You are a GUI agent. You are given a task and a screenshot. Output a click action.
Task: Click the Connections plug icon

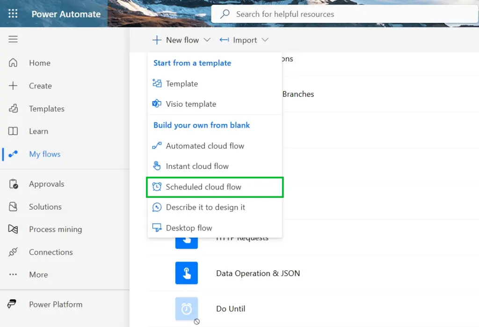[x=13, y=252]
